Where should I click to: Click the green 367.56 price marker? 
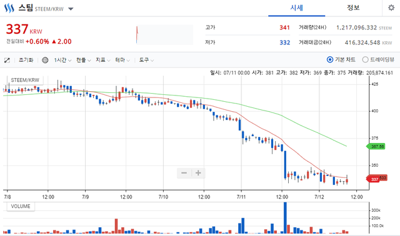pyautogui.click(x=376, y=147)
